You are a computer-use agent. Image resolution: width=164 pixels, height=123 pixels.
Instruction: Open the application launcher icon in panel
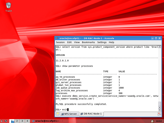click(x=2, y=121)
